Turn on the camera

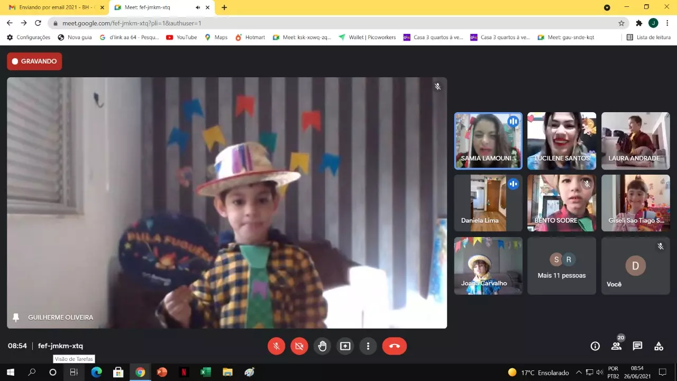point(299,346)
